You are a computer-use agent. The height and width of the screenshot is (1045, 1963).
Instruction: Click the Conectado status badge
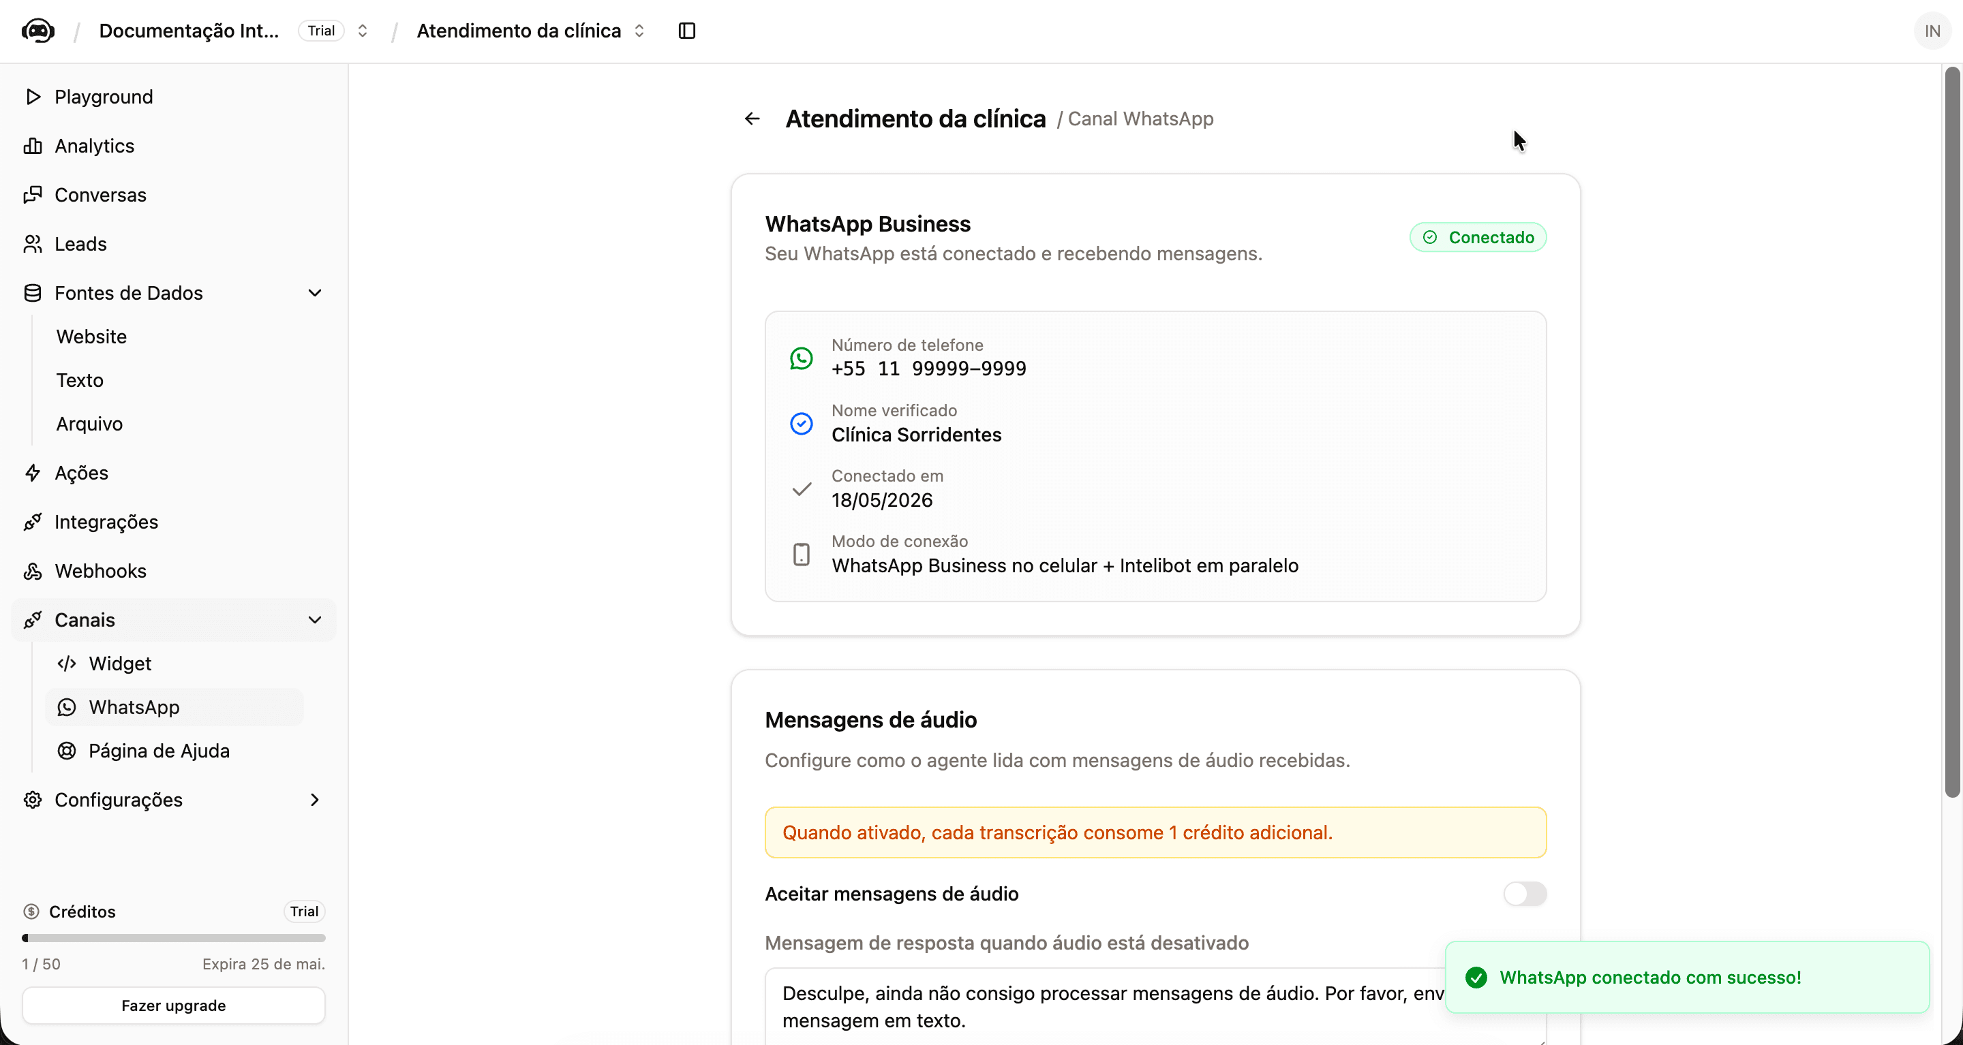pos(1478,238)
